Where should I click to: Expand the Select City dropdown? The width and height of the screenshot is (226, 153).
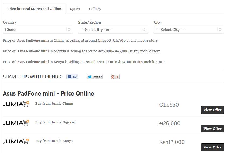click(189, 30)
